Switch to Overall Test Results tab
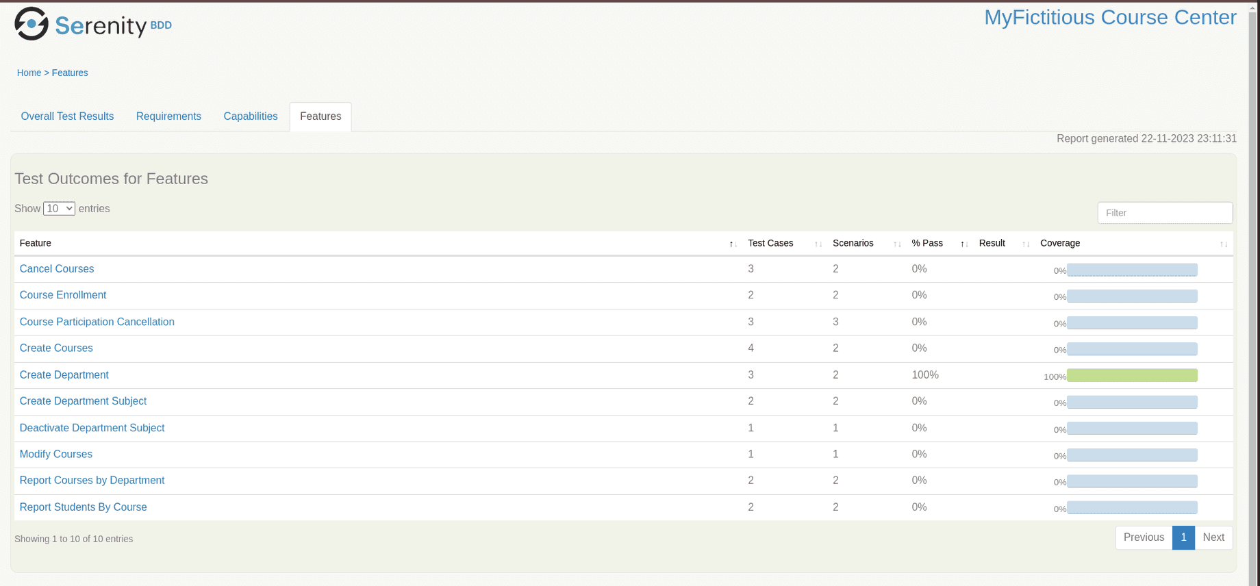The image size is (1260, 586). (67, 116)
